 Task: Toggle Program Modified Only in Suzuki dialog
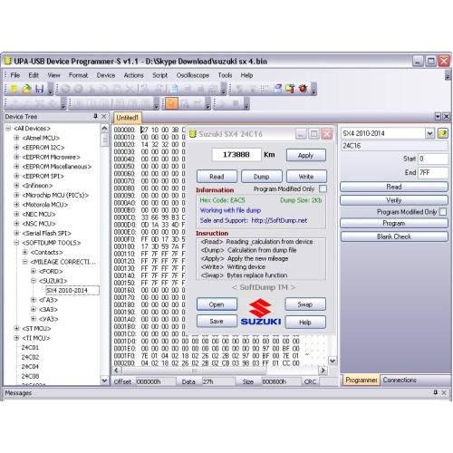coord(323,188)
